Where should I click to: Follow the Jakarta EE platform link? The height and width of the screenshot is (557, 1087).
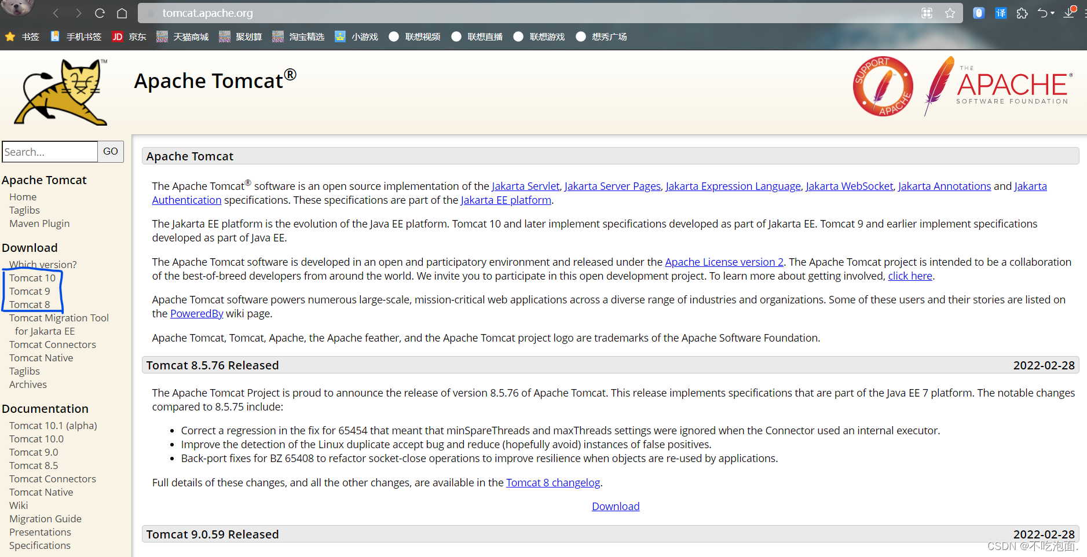506,200
